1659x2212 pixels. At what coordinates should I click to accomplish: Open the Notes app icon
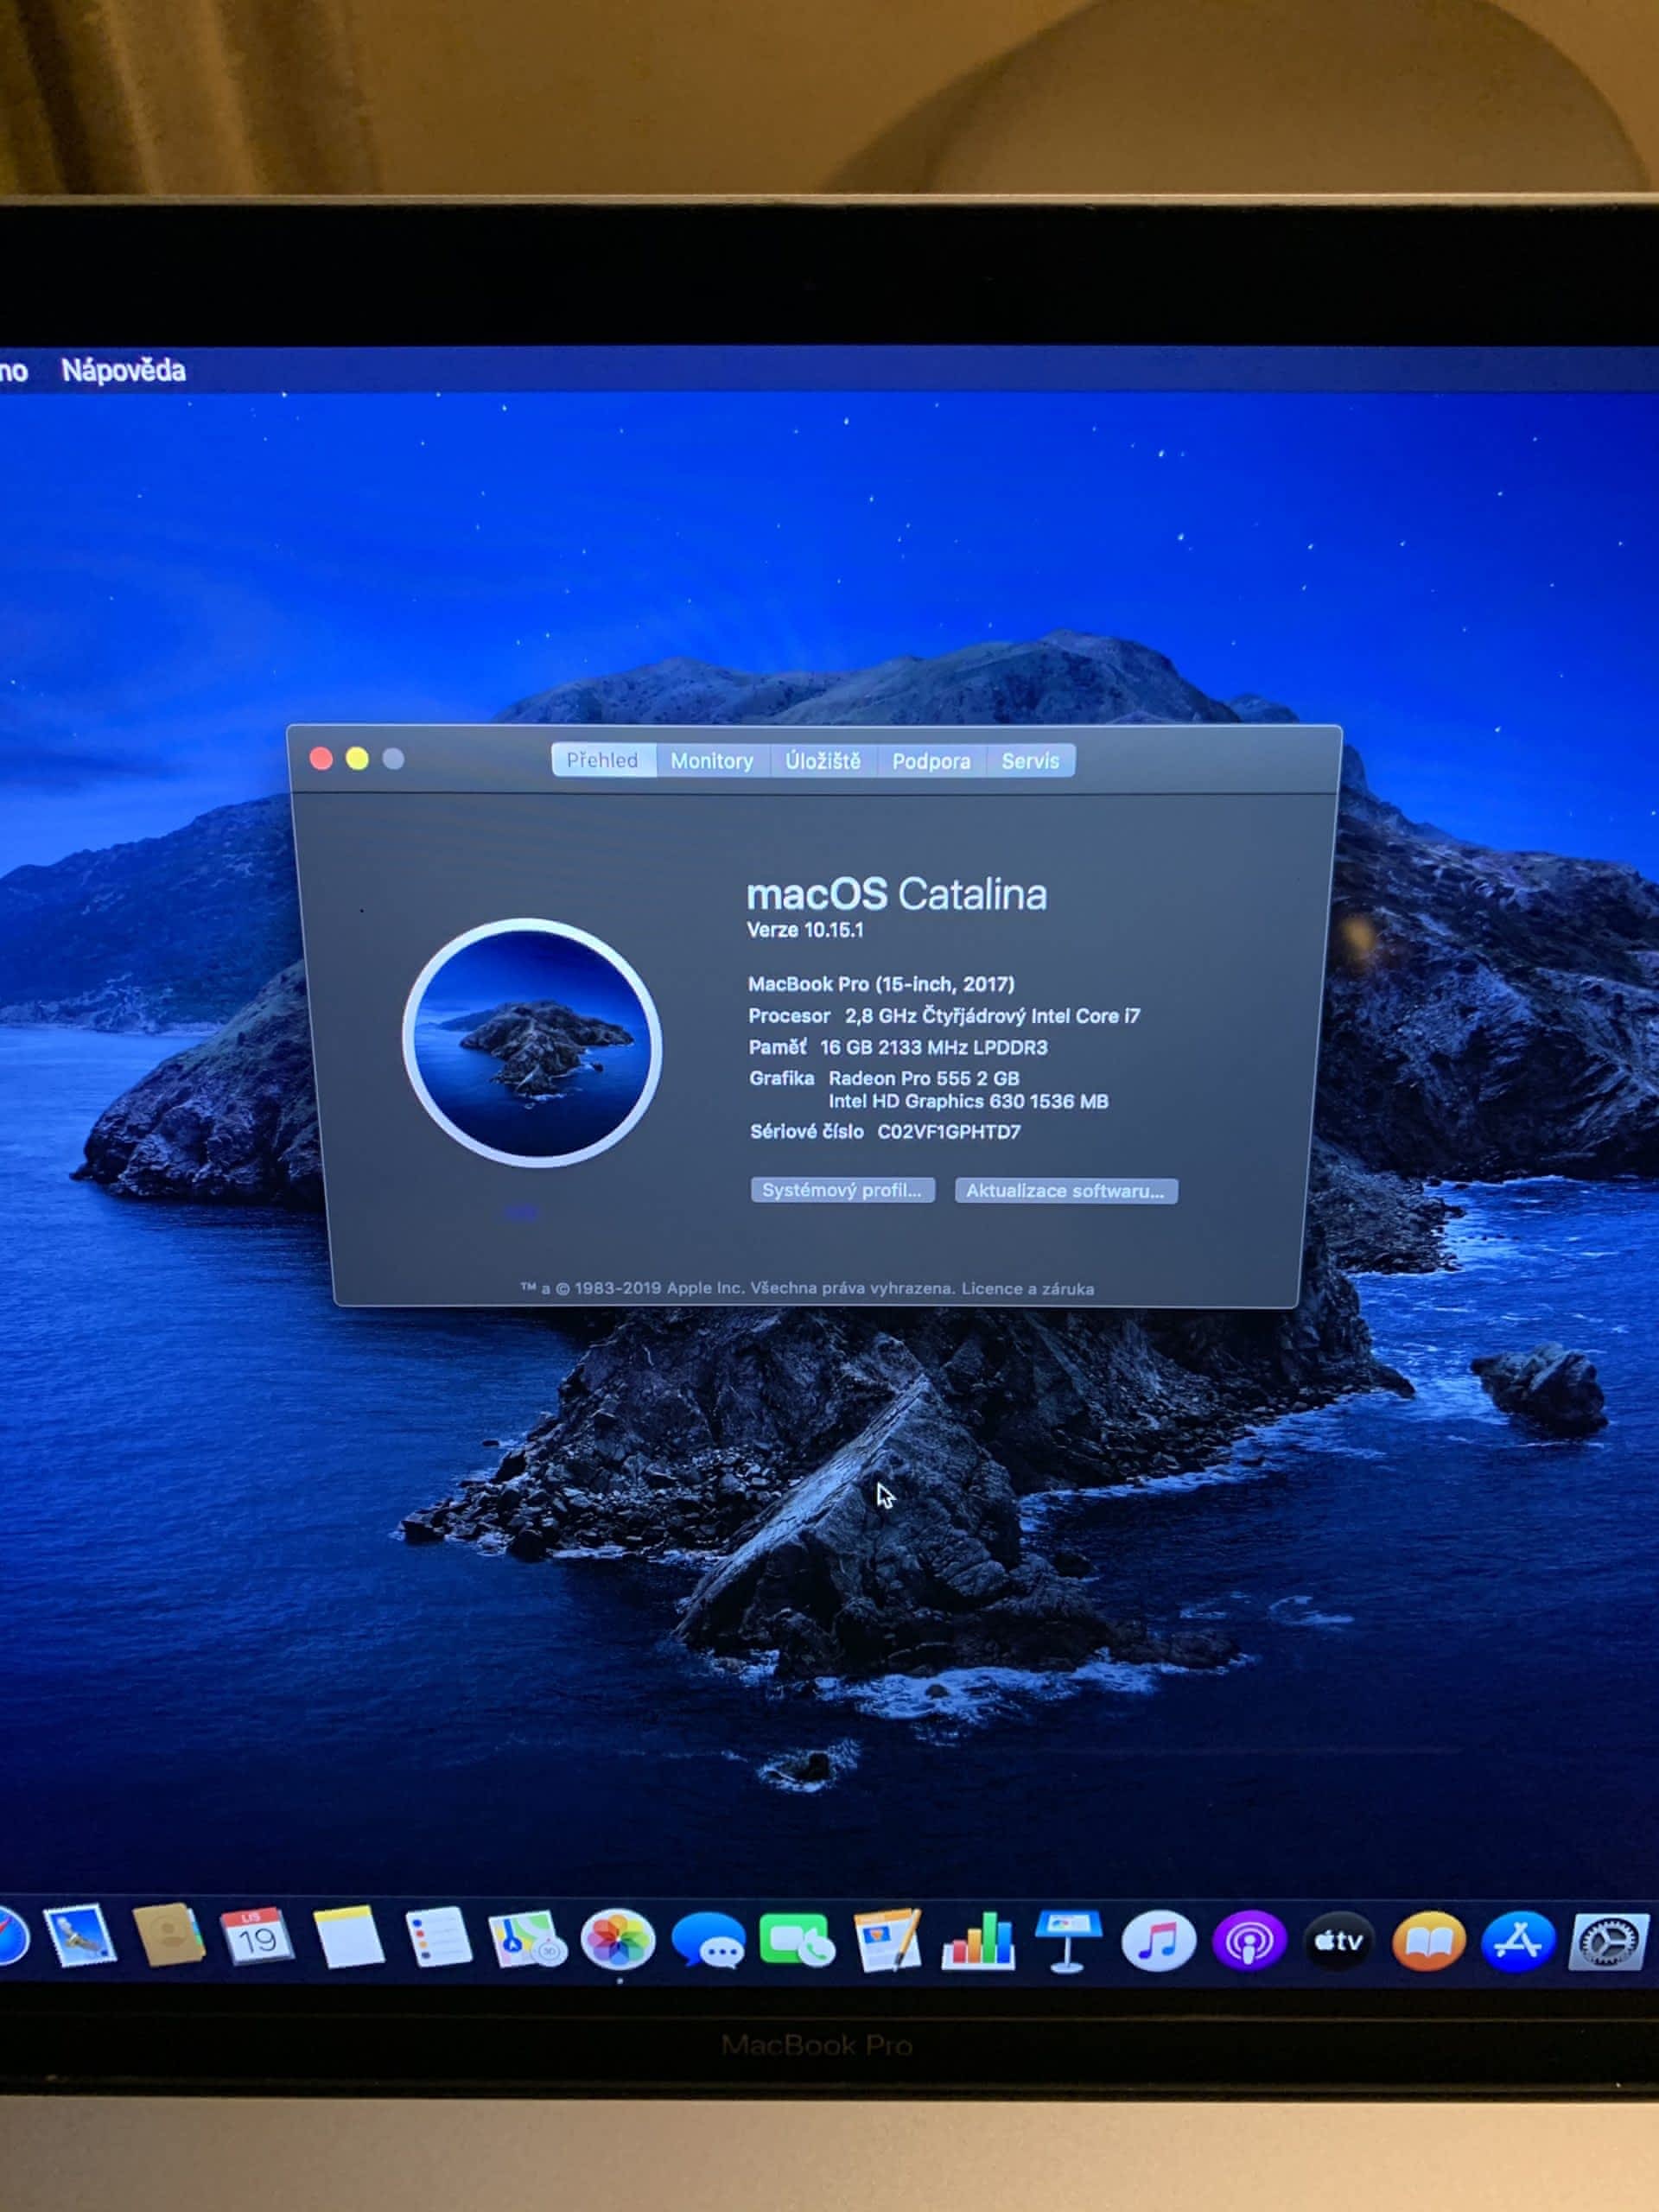coord(348,1938)
